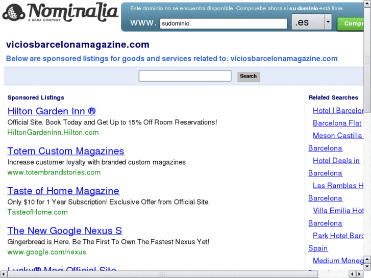
Task: Open the Hilton Garden Inn link
Action: pyautogui.click(x=52, y=111)
